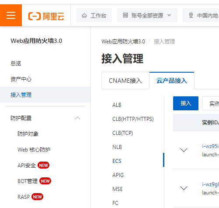Expand the i-wz95i instance row

(x=184, y=150)
